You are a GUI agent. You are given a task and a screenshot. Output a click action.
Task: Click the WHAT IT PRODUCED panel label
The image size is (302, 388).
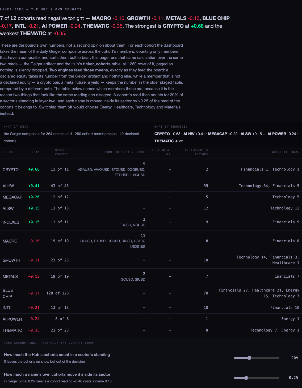[x=171, y=127]
